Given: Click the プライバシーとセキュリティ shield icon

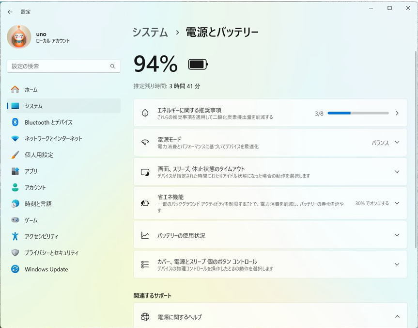Looking at the screenshot, I should coord(15,253).
